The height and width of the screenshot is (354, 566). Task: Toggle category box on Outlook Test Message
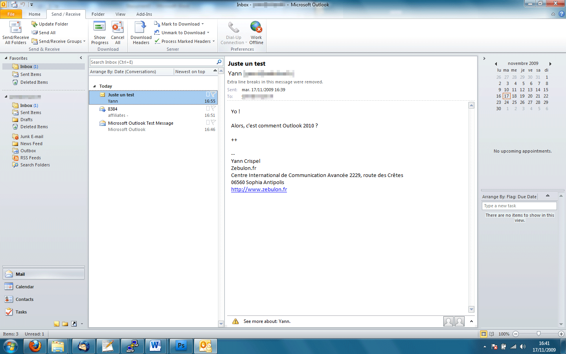pyautogui.click(x=208, y=123)
